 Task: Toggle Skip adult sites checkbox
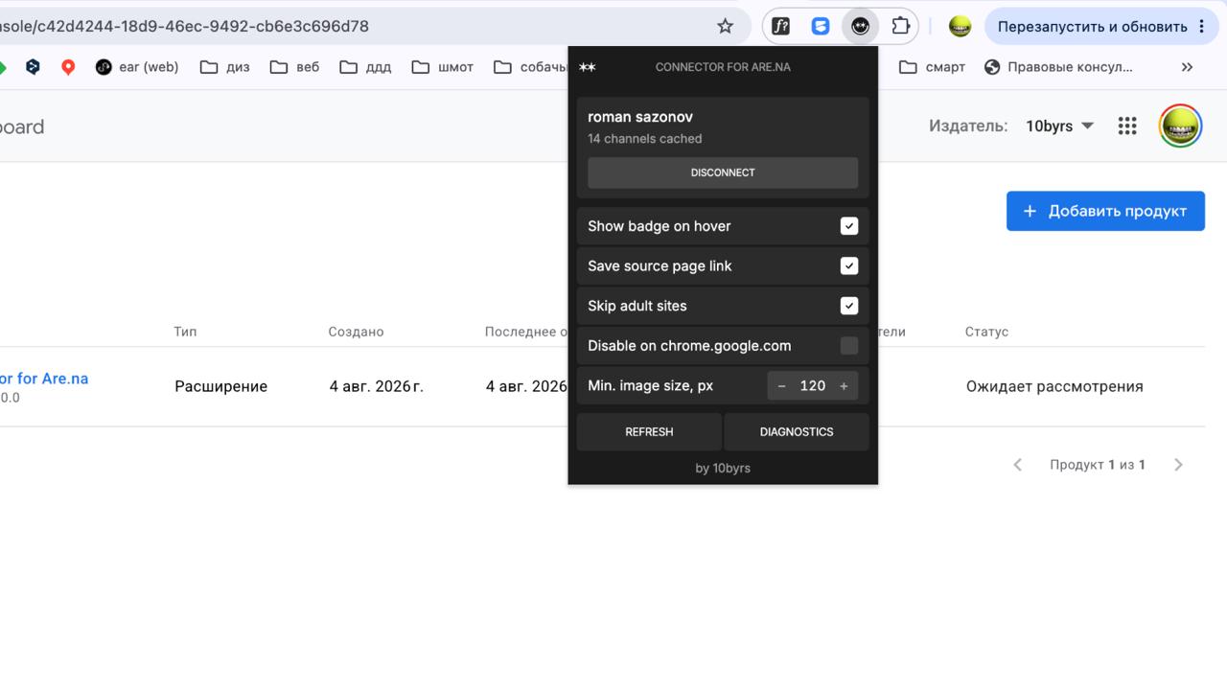[x=849, y=306]
